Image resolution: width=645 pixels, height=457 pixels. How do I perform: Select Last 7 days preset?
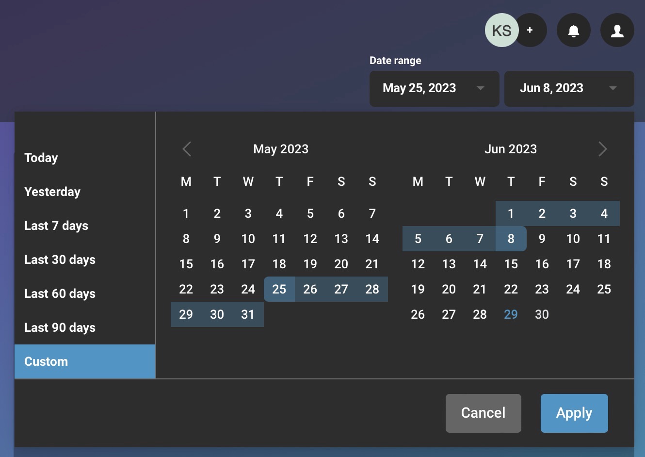56,226
